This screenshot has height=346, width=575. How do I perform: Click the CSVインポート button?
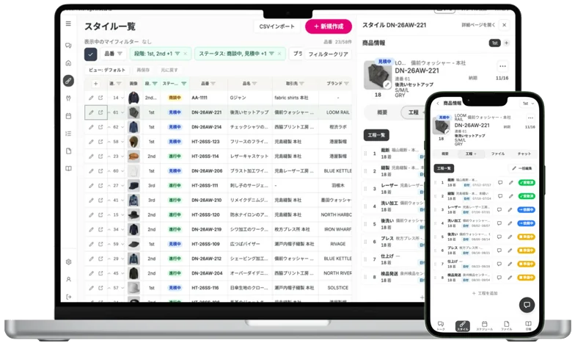277,26
